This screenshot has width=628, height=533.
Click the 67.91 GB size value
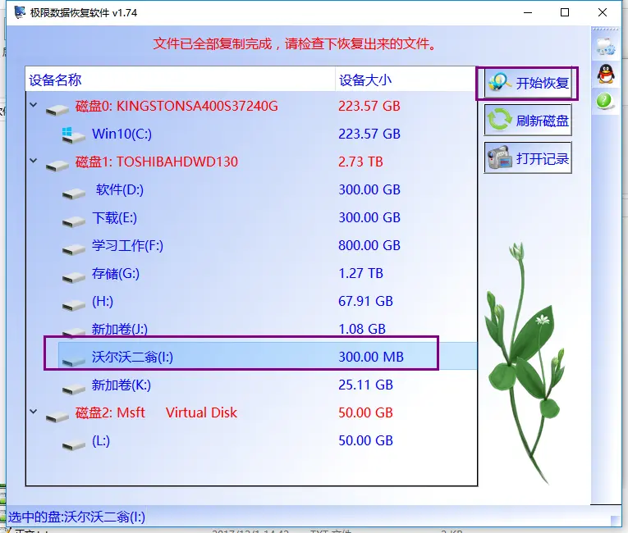pos(365,301)
